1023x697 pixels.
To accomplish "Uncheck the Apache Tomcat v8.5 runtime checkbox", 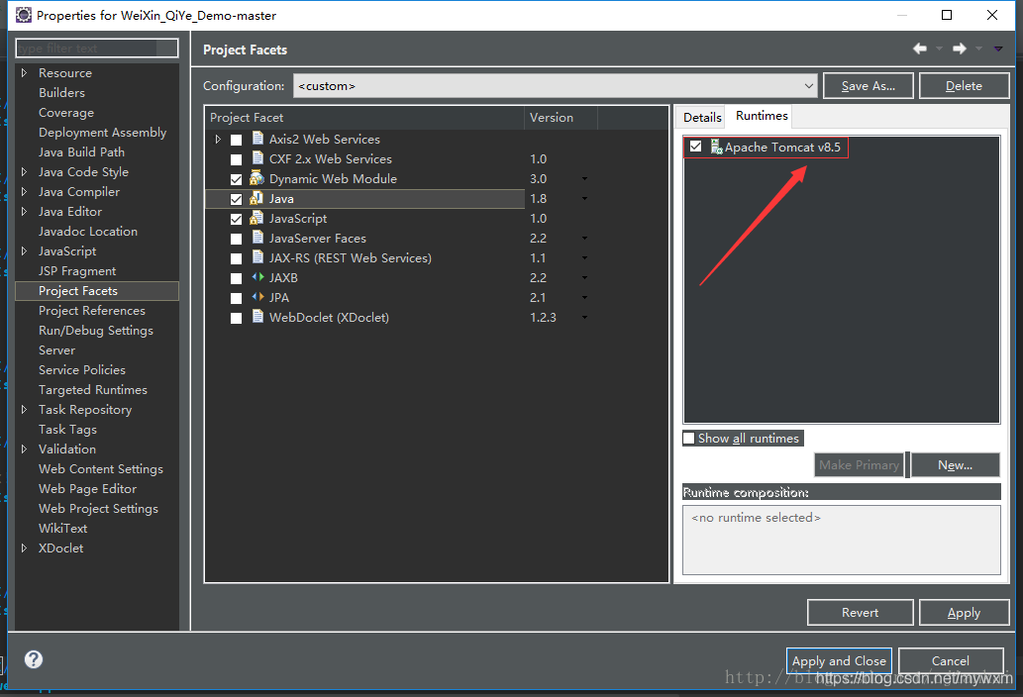I will click(695, 147).
